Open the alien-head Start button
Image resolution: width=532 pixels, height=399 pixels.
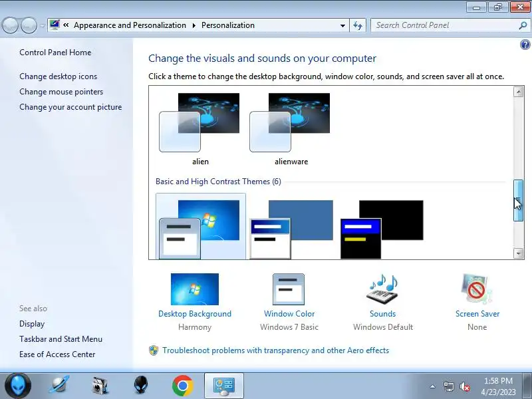[18, 386]
